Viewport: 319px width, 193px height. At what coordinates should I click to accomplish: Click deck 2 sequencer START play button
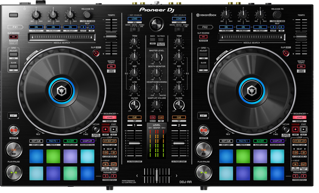303,129
